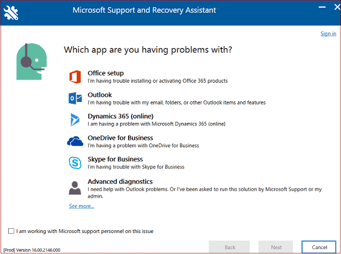Click the version 16.00.2146.000 text
Image resolution: width=341 pixels, height=254 pixels.
pyautogui.click(x=32, y=250)
